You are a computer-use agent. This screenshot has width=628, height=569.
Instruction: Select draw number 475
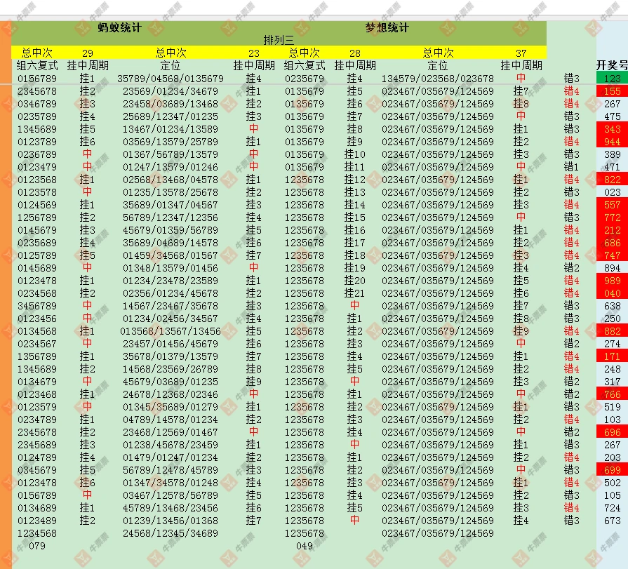pyautogui.click(x=612, y=116)
